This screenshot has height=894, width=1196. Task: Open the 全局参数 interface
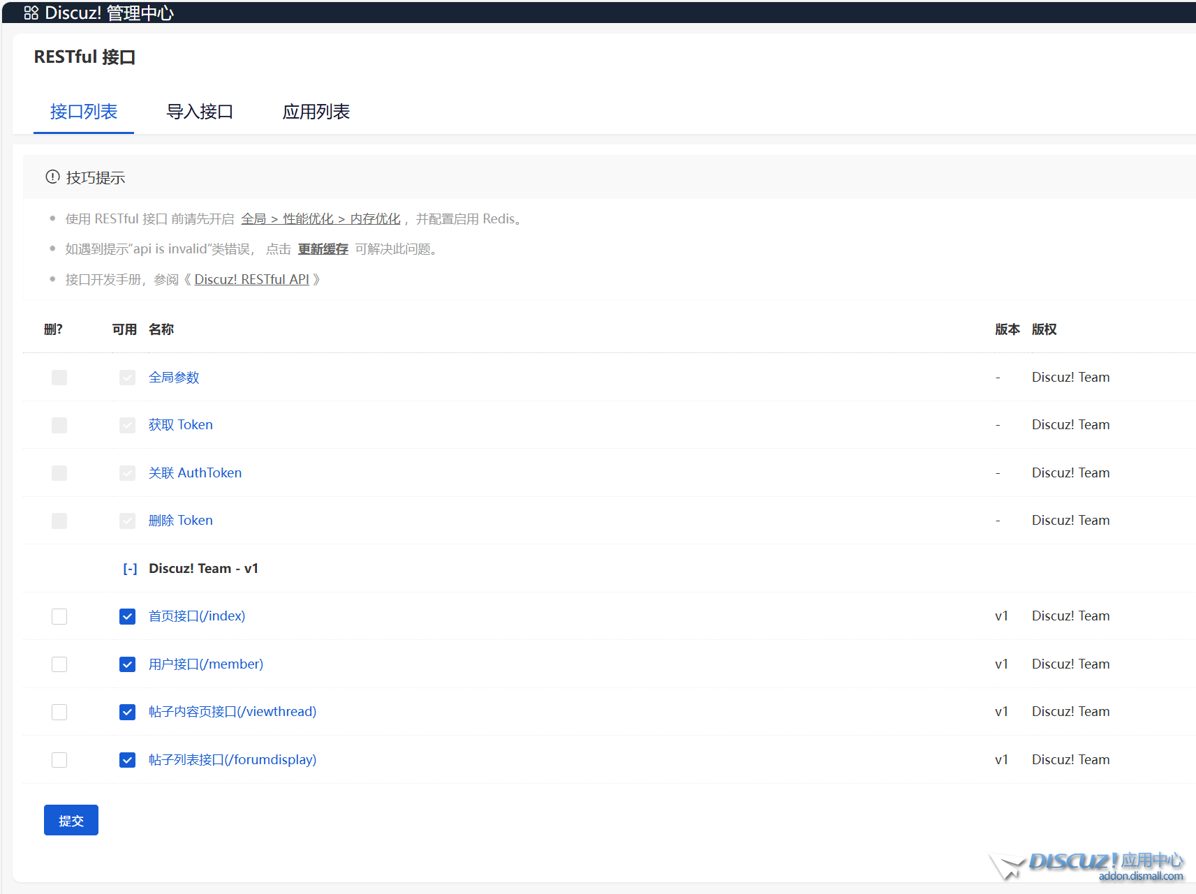click(x=174, y=378)
